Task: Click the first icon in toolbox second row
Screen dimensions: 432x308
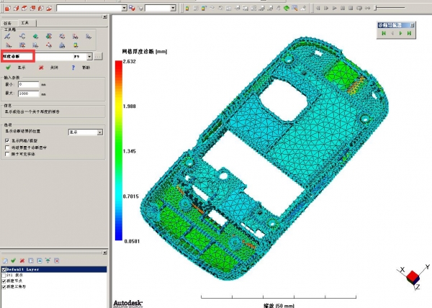Action: click(x=9, y=45)
